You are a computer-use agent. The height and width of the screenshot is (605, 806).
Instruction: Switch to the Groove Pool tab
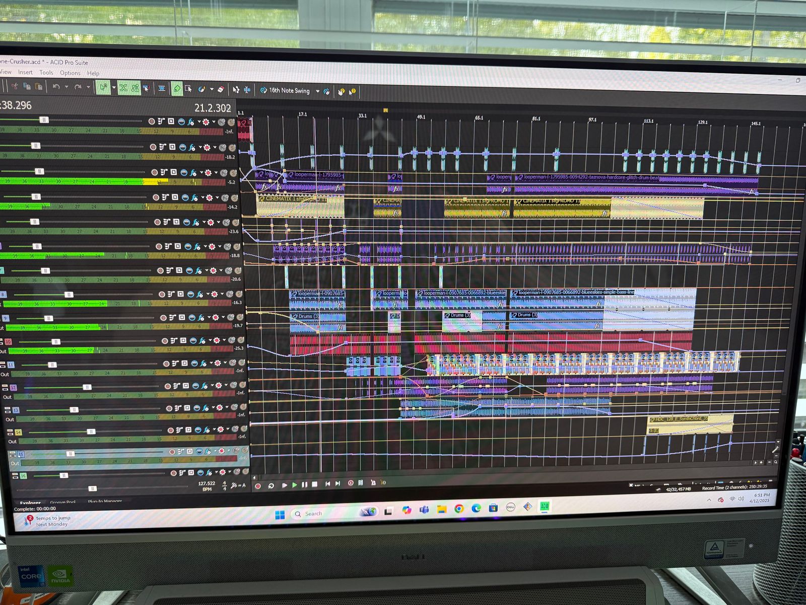pyautogui.click(x=62, y=502)
